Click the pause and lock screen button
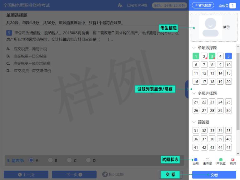 [x=203, y=5]
